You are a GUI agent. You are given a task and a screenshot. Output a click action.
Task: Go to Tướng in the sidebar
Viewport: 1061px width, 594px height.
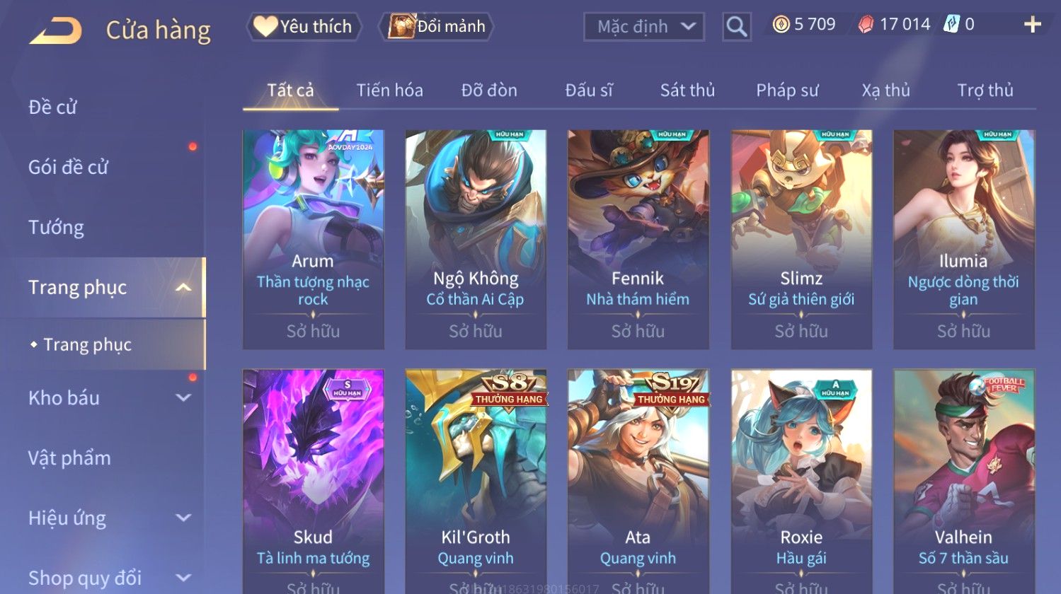(x=56, y=228)
